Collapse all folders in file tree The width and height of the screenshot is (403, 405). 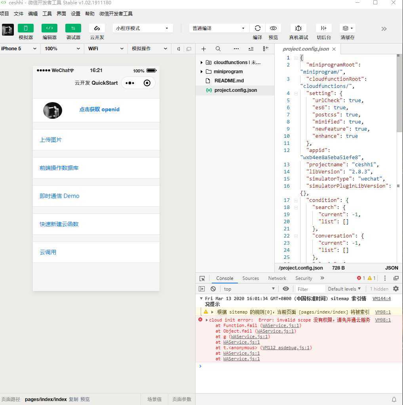251,49
